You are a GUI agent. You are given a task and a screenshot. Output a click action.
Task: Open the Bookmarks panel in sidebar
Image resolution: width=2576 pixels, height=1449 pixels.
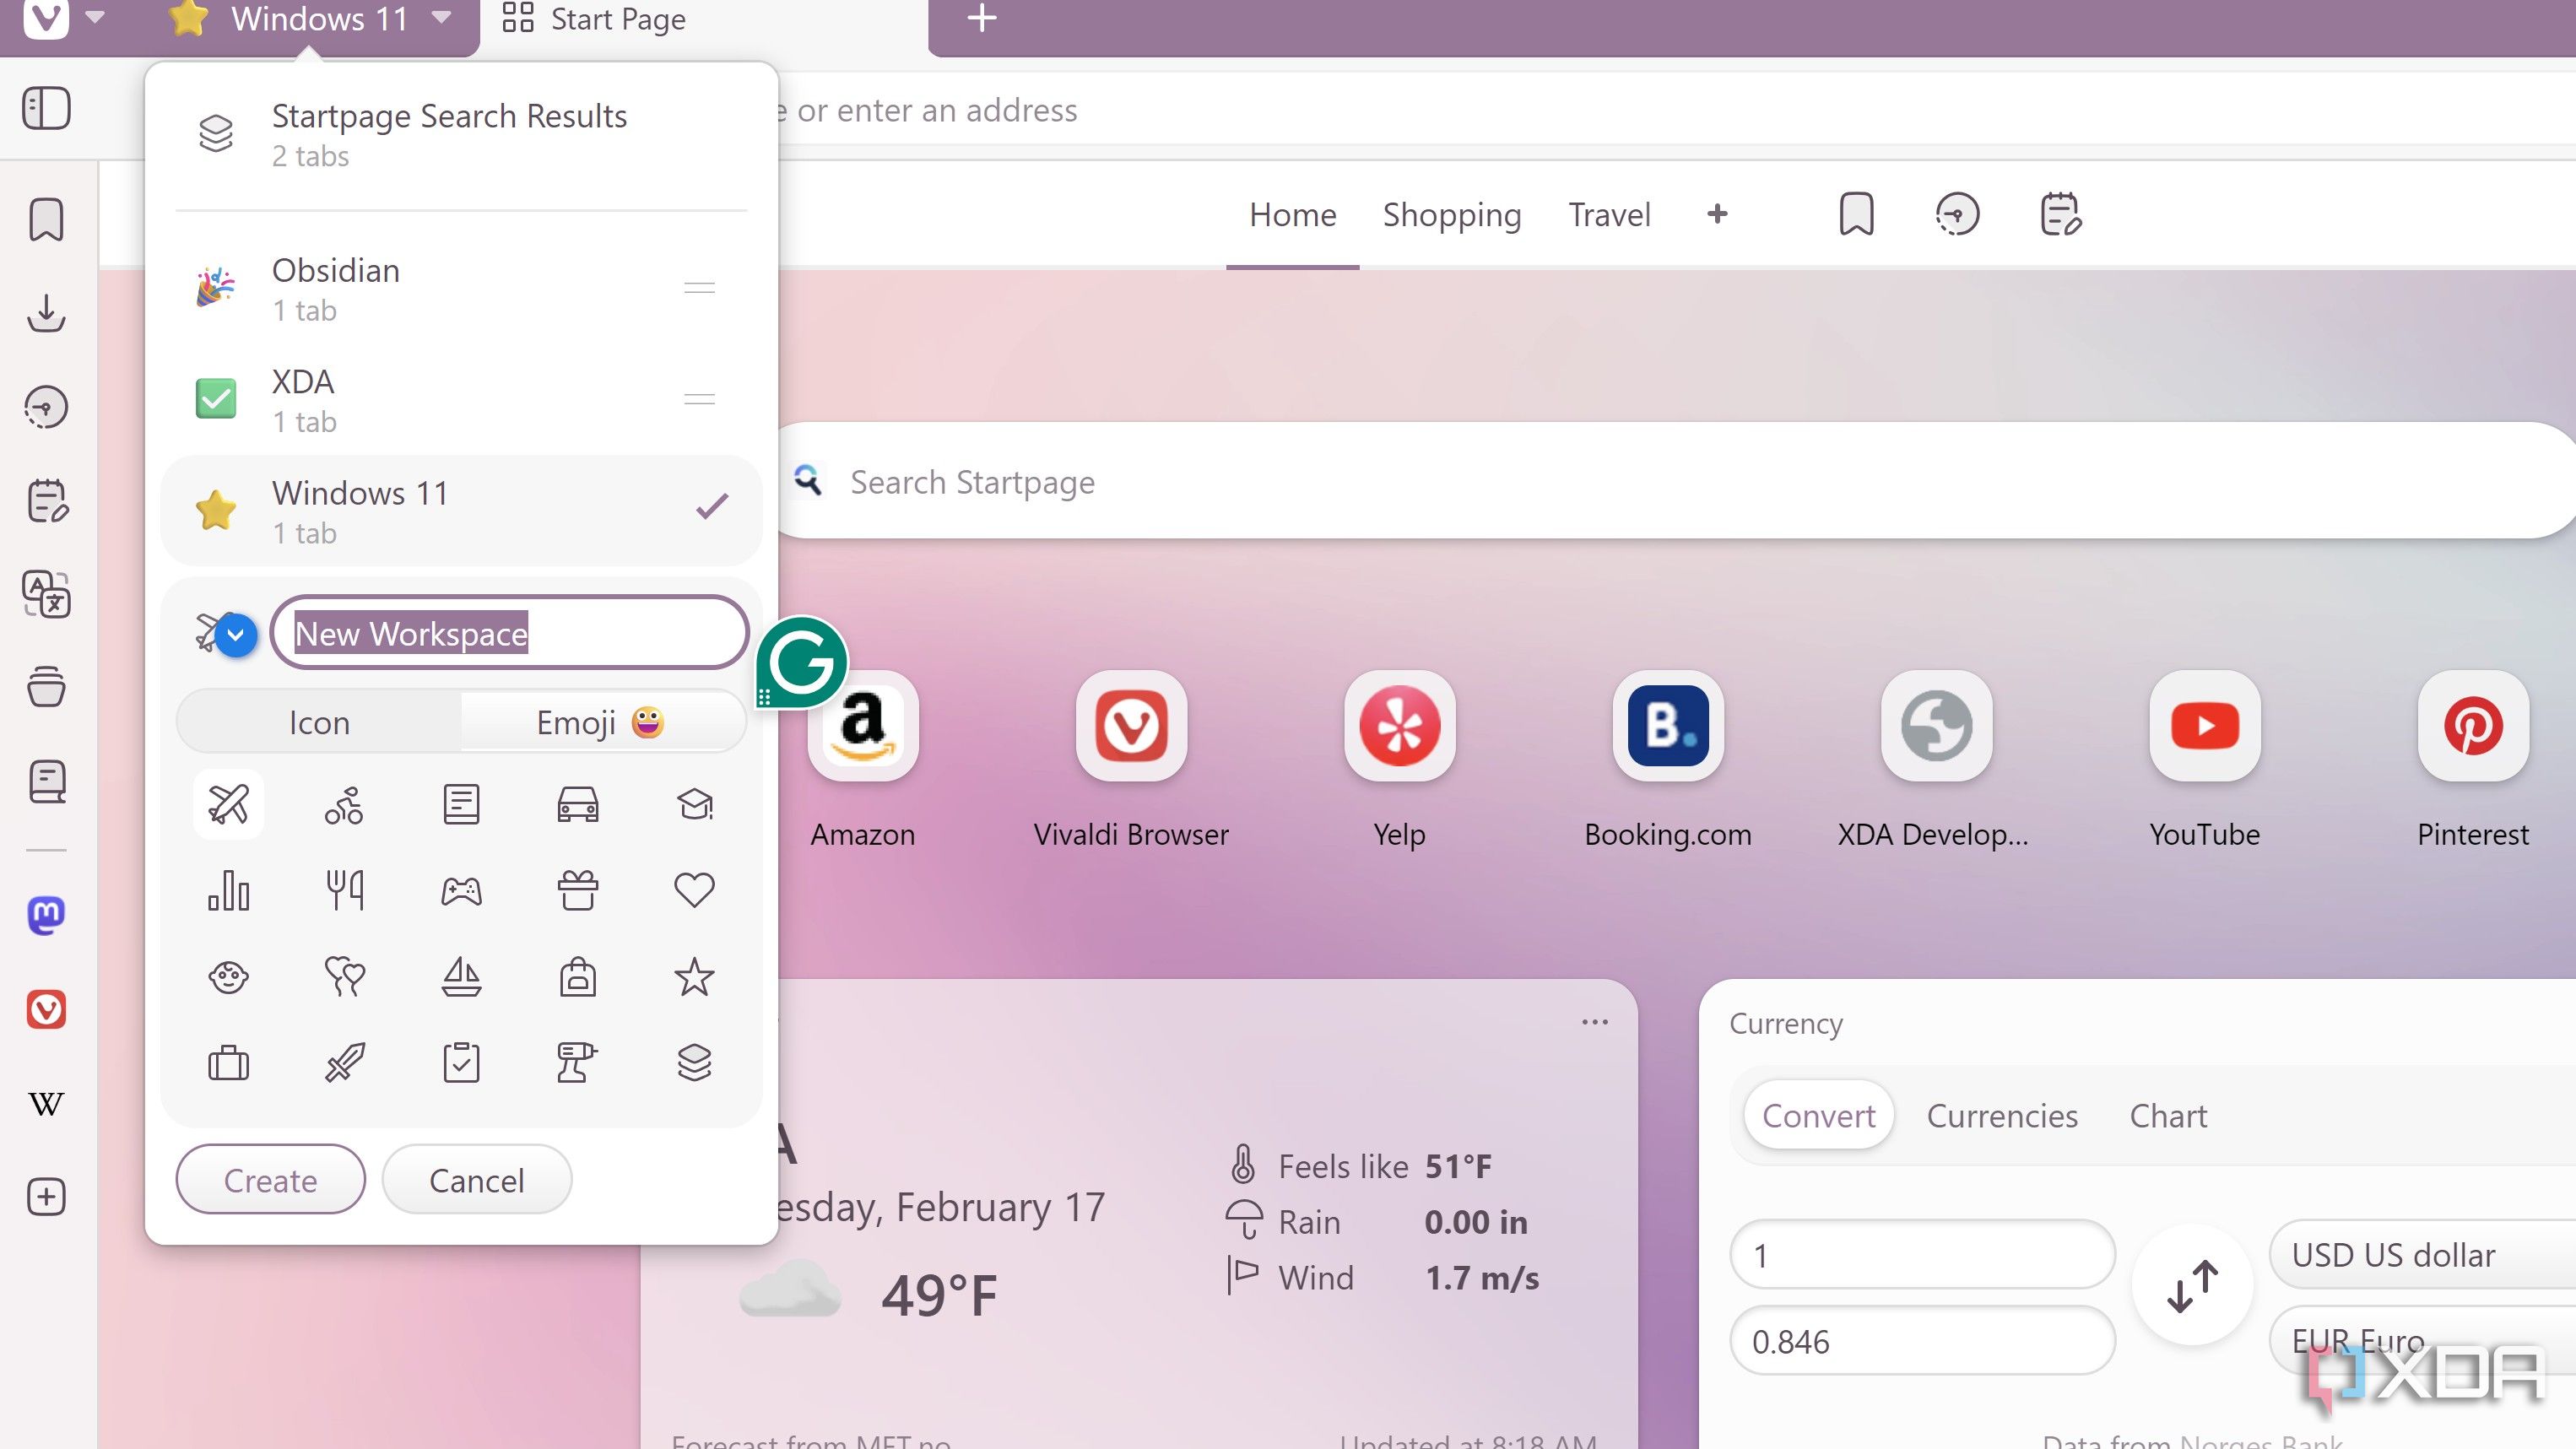click(46, 219)
